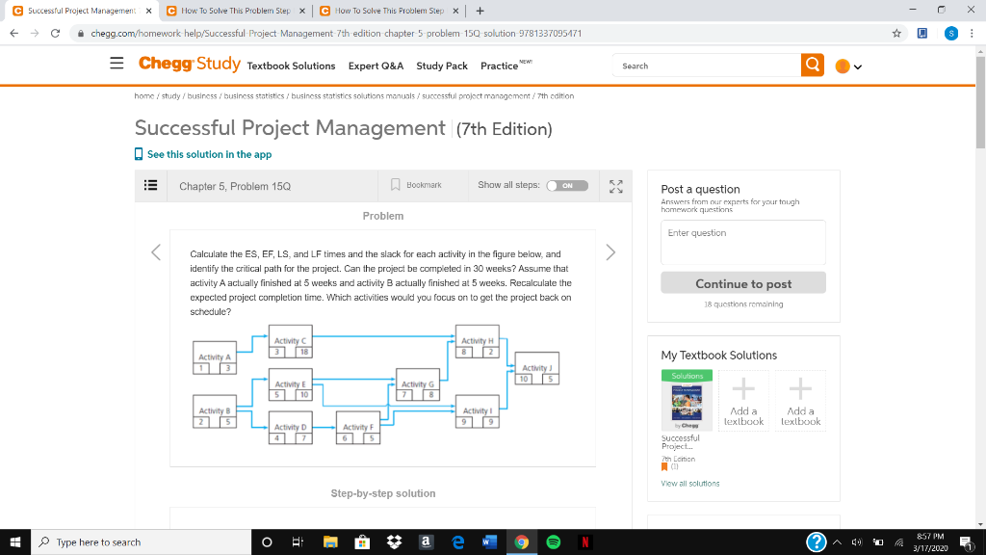The width and height of the screenshot is (986, 555).
Task: Open the Windows Start menu
Action: point(15,542)
